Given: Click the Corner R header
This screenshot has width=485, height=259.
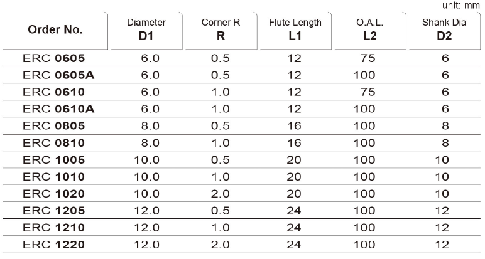Looking at the screenshot, I should 221,29.
